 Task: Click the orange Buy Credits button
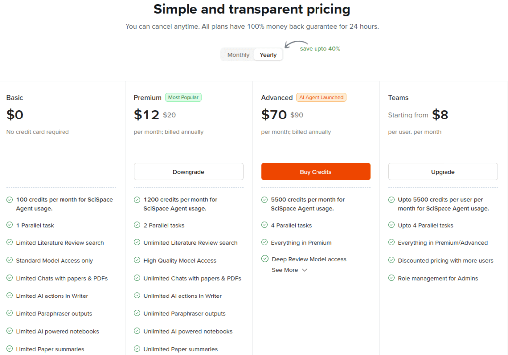coord(316,172)
